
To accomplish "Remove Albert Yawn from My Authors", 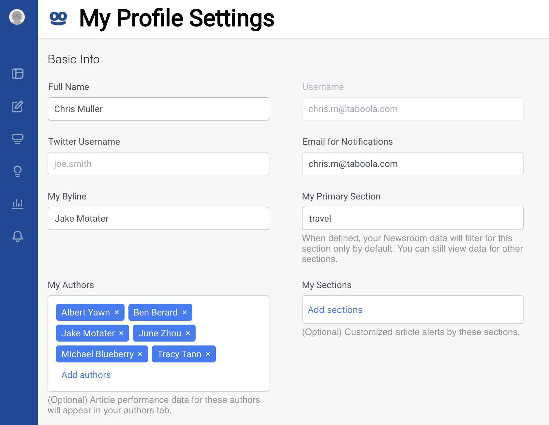I will tap(116, 312).
